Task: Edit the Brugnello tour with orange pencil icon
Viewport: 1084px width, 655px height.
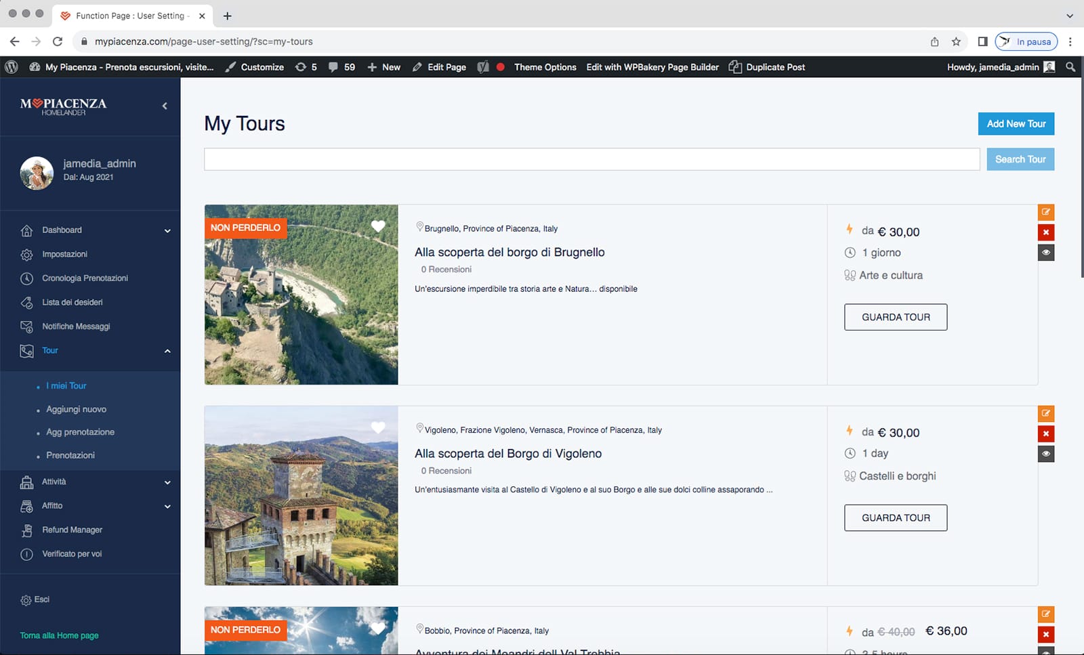Action: tap(1046, 212)
